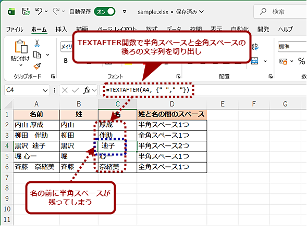Select cell D4 containing 半角スペース2つ
This screenshot has height=226, width=307.
click(x=172, y=146)
